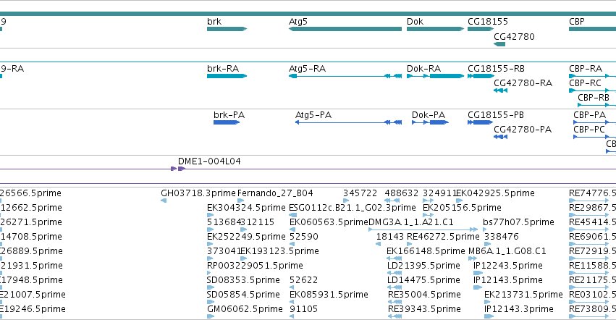Image resolution: width=616 pixels, height=320 pixels.
Task: Open the LD21395.5prime EST label
Action: (423, 266)
